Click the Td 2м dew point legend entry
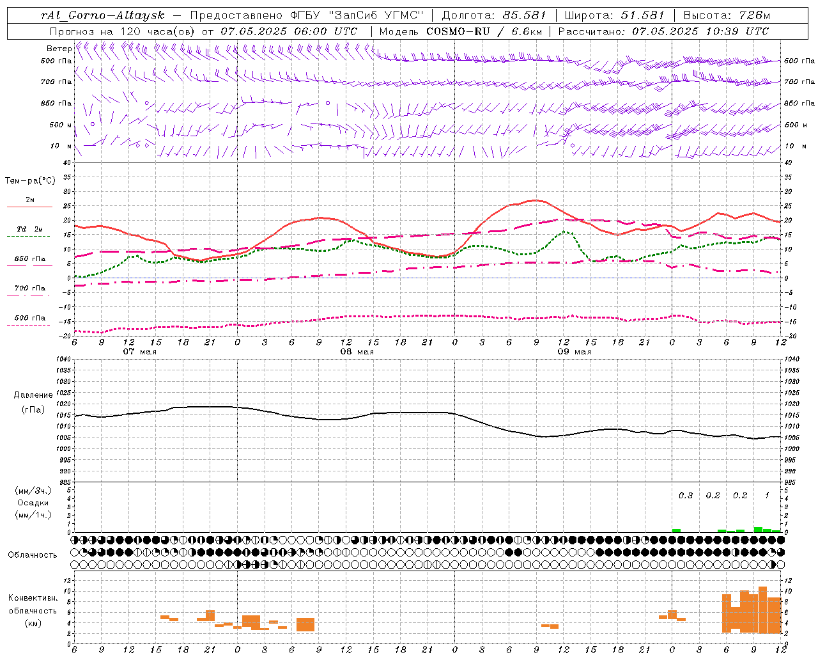Screen dimensions: 818x655 coord(30,229)
